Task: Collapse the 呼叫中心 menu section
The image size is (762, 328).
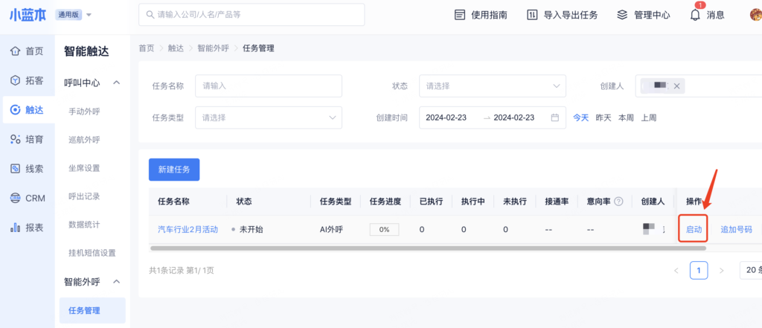Action: click(x=116, y=83)
